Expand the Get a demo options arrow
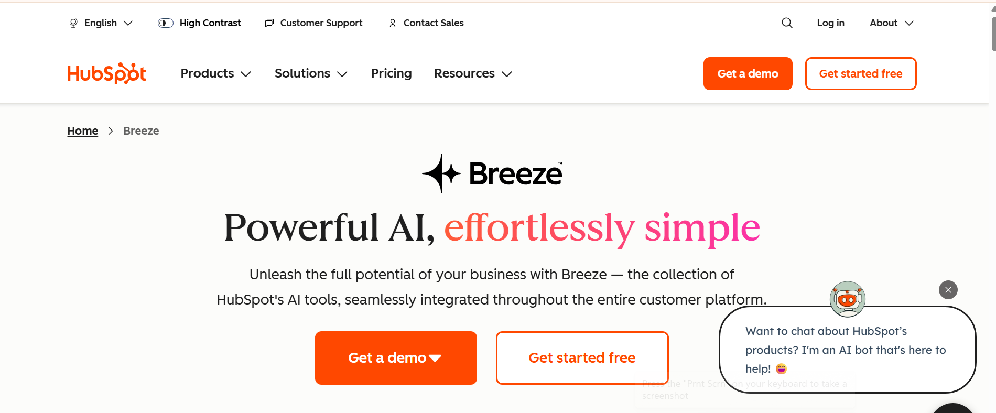This screenshot has height=413, width=996. point(435,357)
